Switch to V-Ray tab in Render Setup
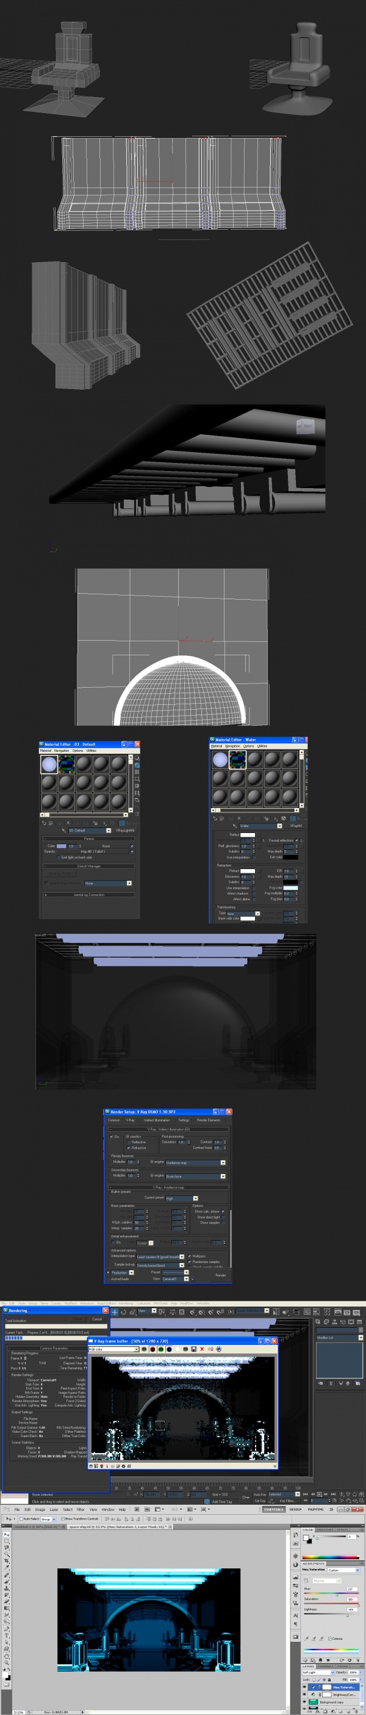Screen dimensions: 366x1715 point(131,1121)
